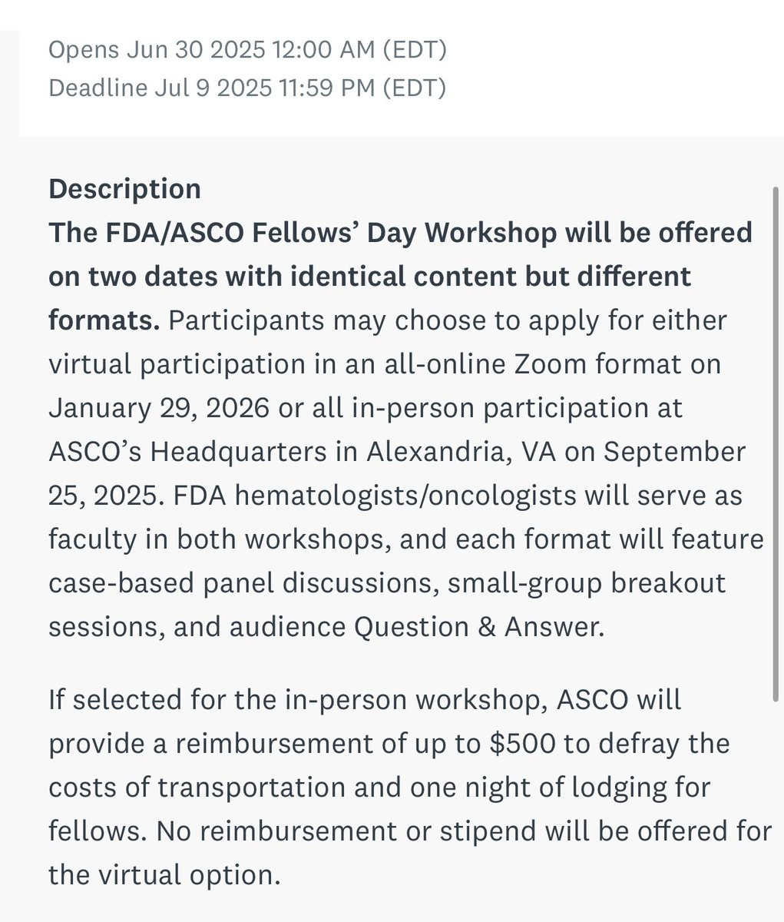Click the Deadline Jul 9 2025 line
Image resolution: width=784 pixels, height=922 pixels.
coord(246,88)
